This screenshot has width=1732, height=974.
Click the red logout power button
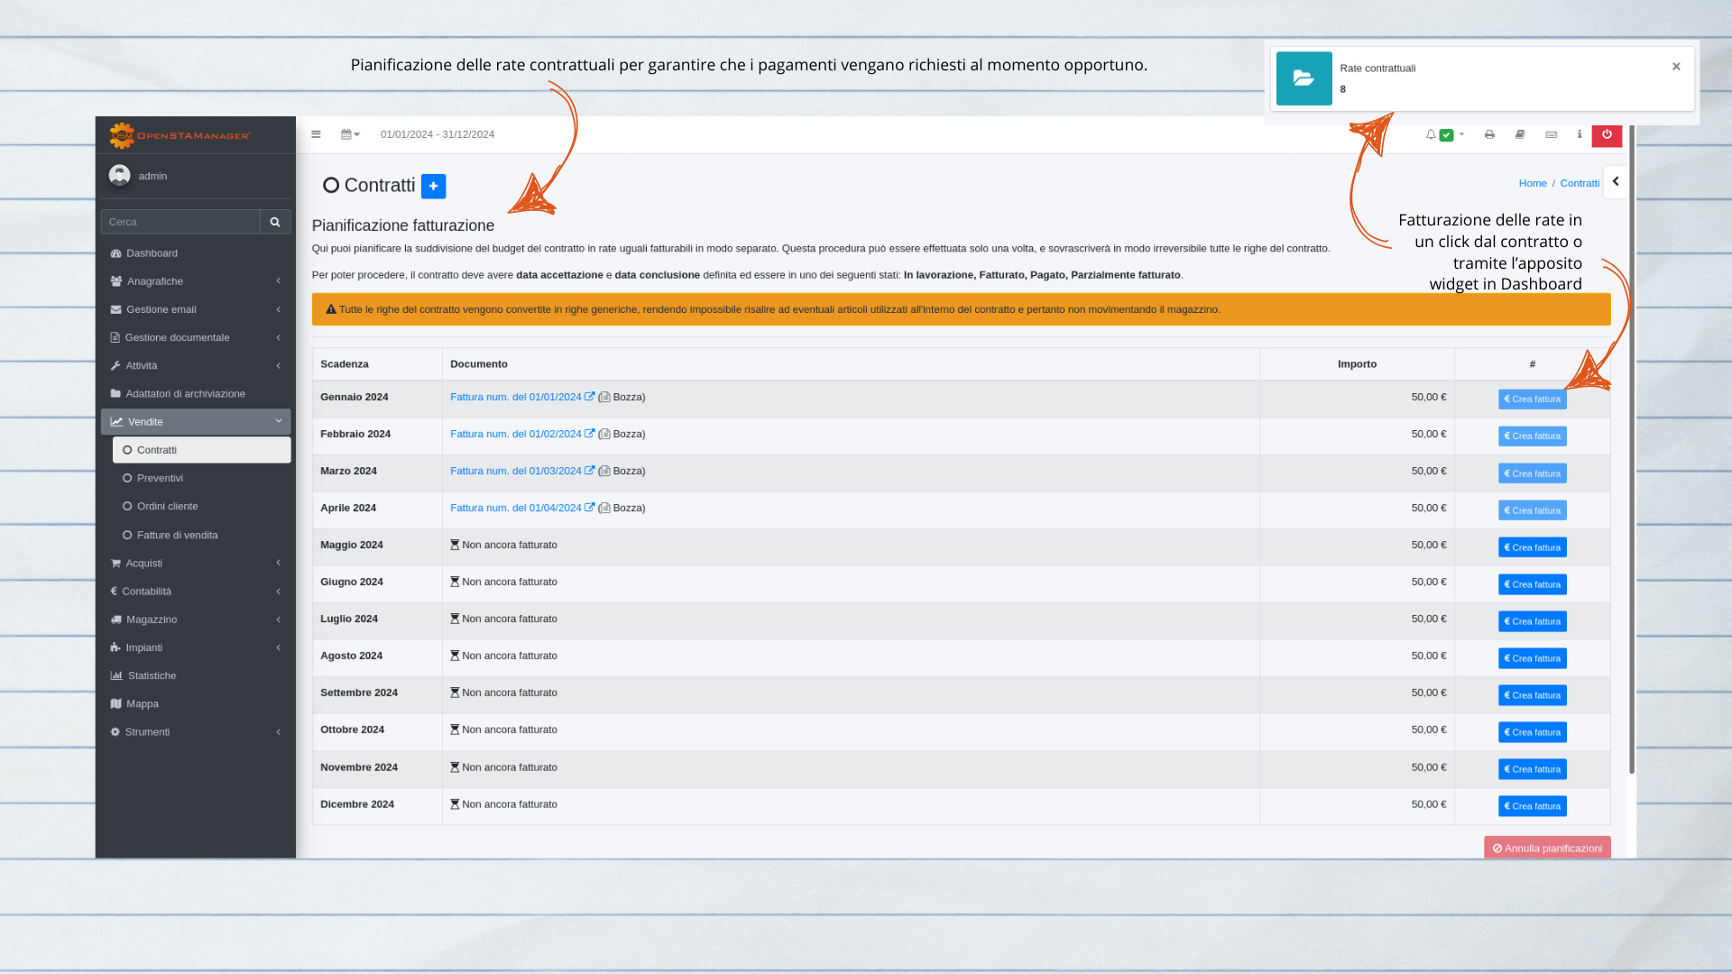[x=1607, y=134]
